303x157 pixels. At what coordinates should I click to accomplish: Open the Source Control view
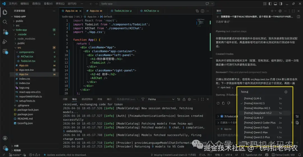tap(5, 32)
